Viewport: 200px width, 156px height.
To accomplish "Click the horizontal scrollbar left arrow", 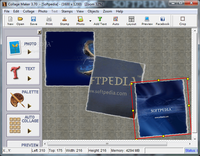I will (45, 144).
